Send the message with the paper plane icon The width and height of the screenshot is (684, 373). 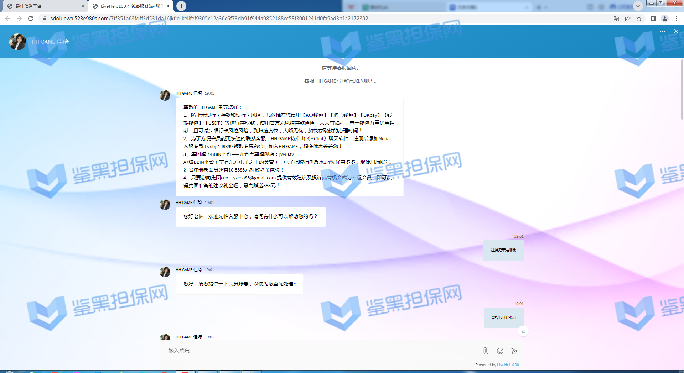[514, 351]
